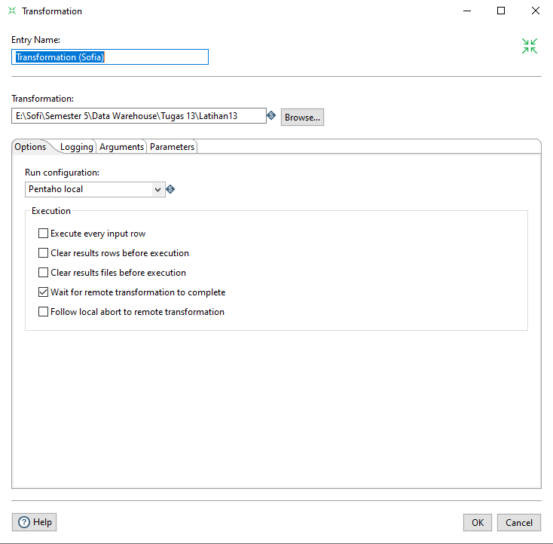Image resolution: width=553 pixels, height=544 pixels.
Task: Open the Arguments tab
Action: [121, 147]
